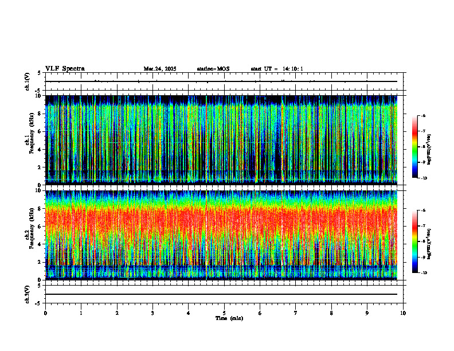The image size is (454, 351).
Task: Click the "ch.1(V)" axis label
Action: [28, 81]
